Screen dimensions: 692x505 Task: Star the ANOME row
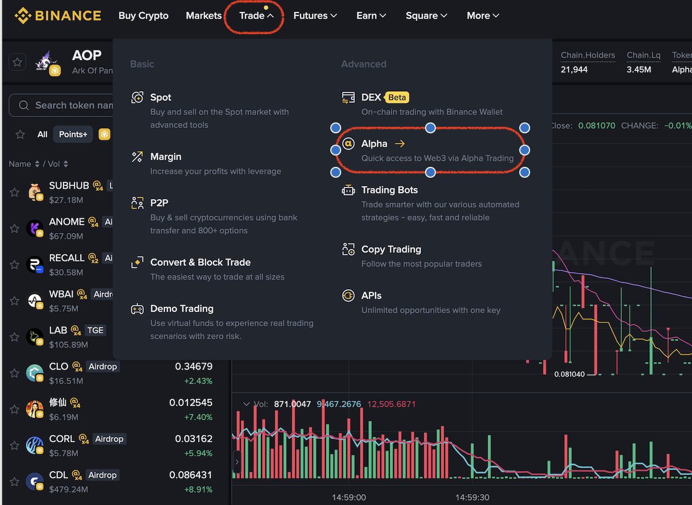click(15, 229)
